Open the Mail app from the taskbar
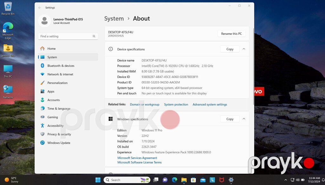This screenshot has height=185, width=325. [203, 180]
